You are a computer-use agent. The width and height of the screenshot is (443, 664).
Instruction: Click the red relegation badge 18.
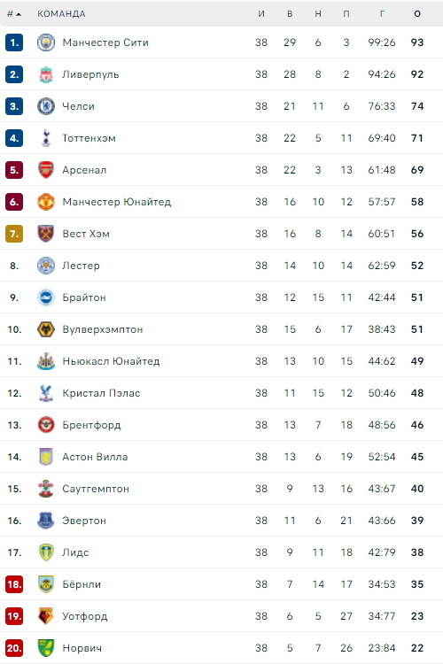pyautogui.click(x=14, y=584)
